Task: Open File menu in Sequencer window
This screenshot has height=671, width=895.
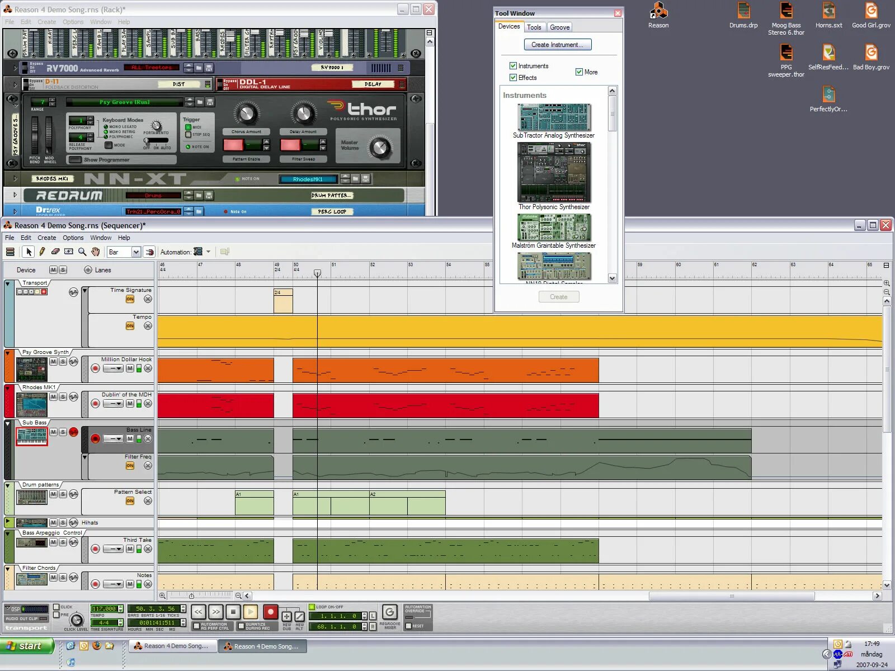Action: coord(10,238)
